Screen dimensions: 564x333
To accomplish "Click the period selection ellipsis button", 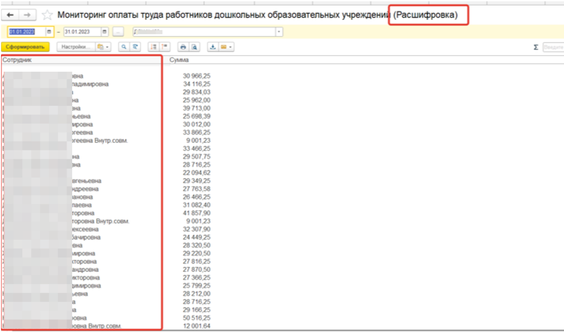I will (x=118, y=32).
